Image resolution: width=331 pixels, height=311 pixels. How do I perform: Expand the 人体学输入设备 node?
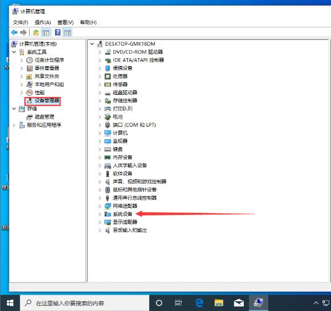point(100,165)
